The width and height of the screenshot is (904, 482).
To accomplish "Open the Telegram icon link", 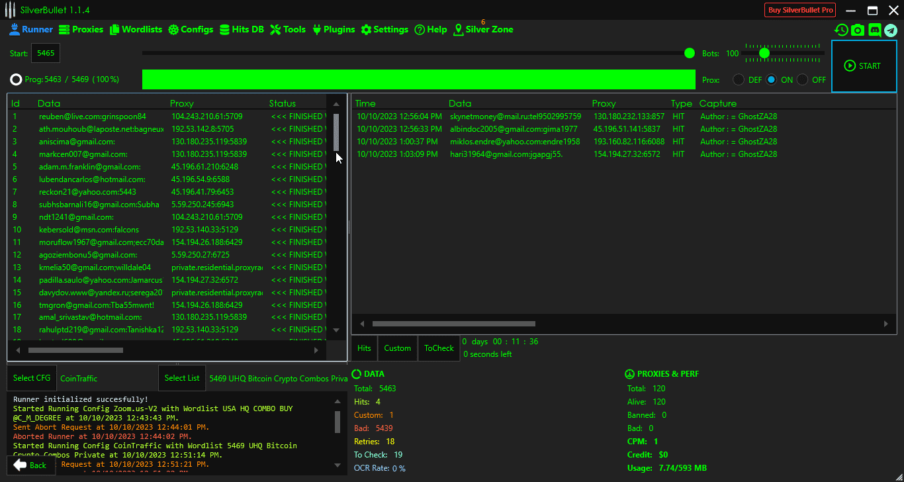I will (x=890, y=30).
